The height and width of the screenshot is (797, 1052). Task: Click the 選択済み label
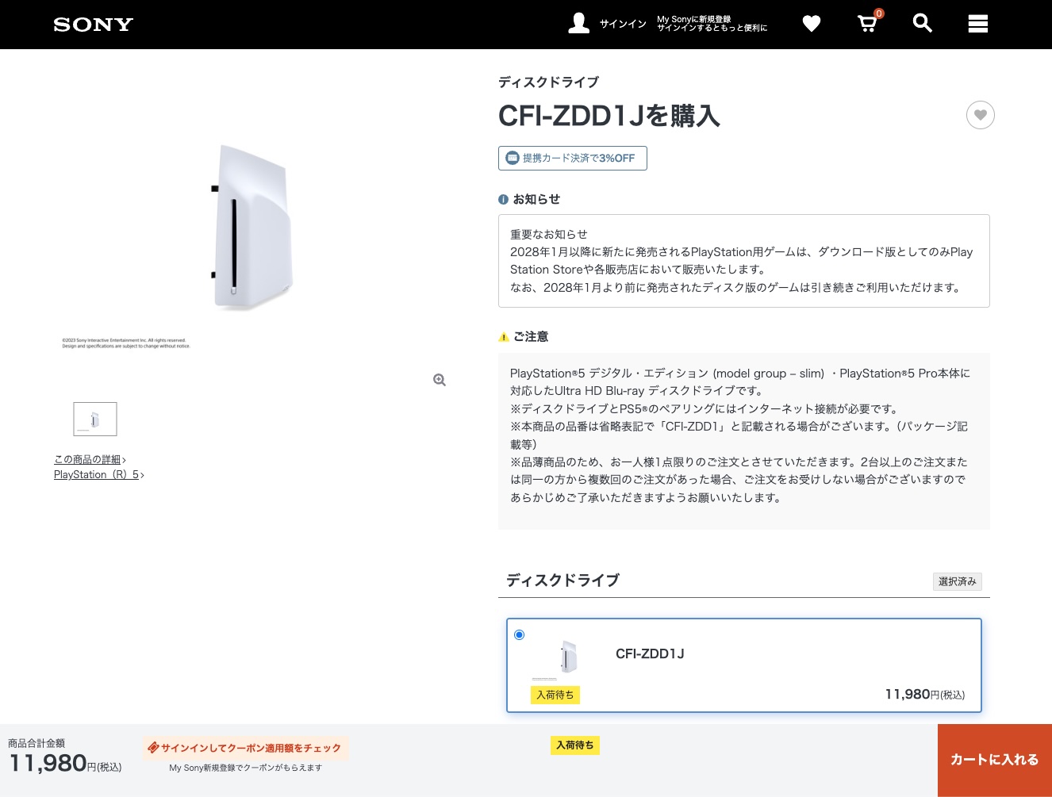pos(958,581)
